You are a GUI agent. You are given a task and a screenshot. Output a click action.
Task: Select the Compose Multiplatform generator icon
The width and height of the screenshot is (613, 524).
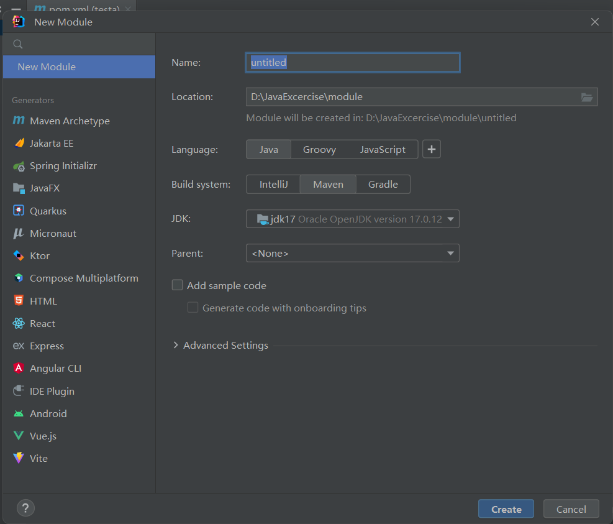click(19, 278)
